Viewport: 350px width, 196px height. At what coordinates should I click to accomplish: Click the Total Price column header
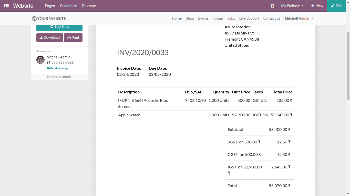point(283,92)
